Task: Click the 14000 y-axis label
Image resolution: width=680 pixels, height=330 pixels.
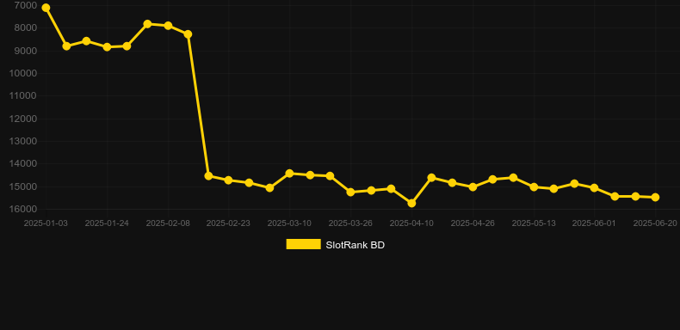Action: pos(23,163)
